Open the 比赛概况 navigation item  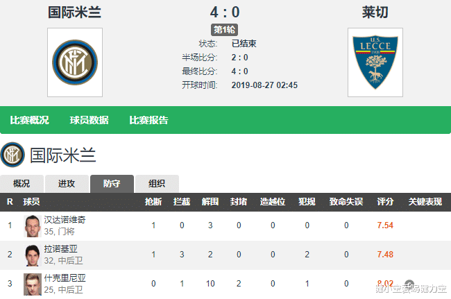tap(29, 120)
